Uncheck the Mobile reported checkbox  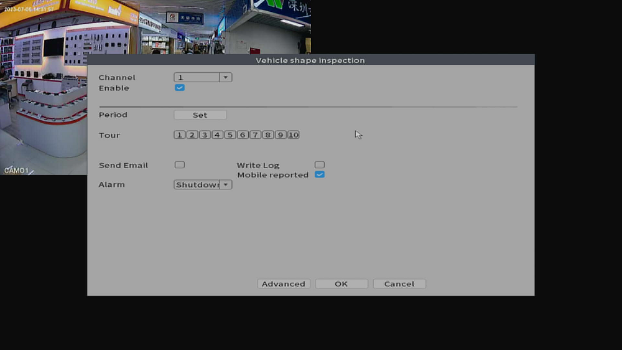[320, 175]
